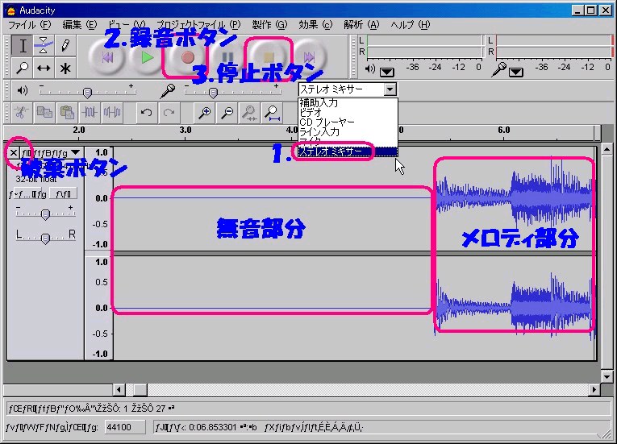Click the red Record button
Screen dimensions: 617x444
click(188, 58)
